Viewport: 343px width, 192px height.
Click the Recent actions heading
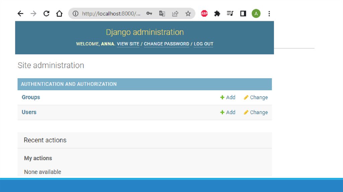tap(45, 140)
